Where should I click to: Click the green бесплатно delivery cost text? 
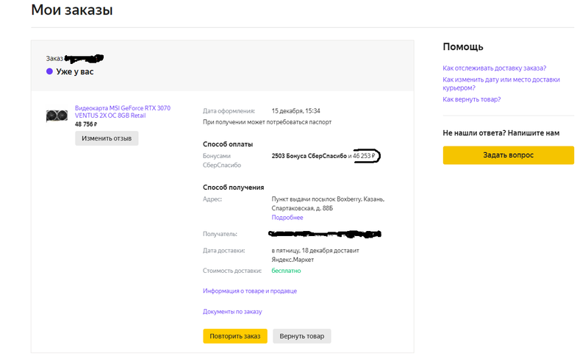click(286, 271)
